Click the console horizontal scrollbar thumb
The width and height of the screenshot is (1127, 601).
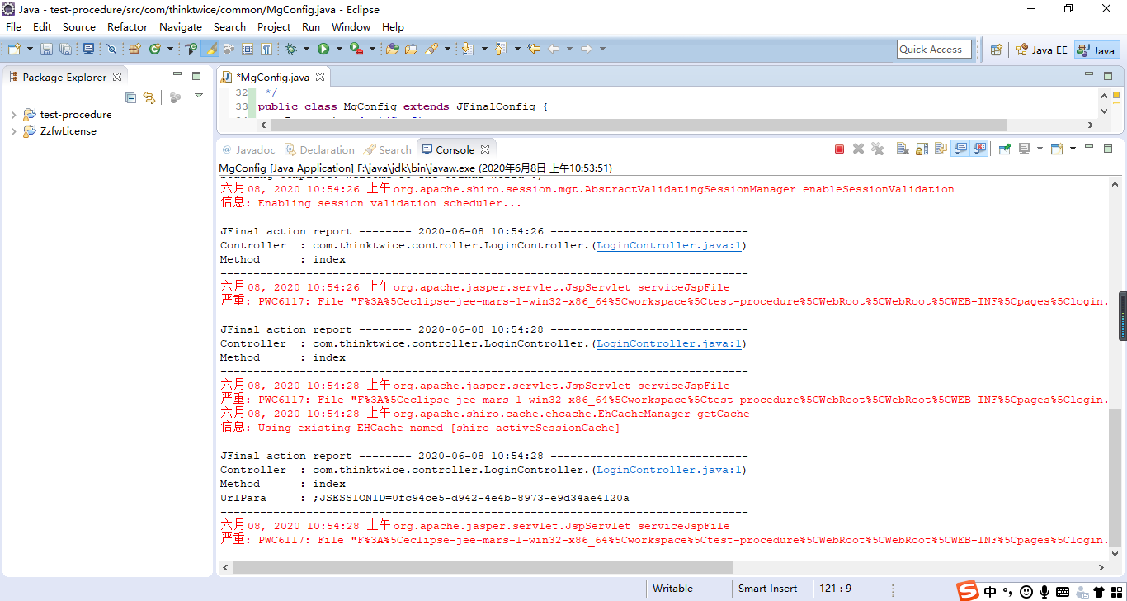pos(483,567)
